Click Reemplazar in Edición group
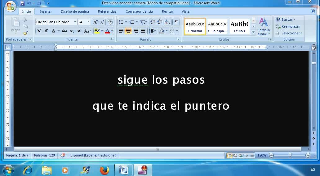 coord(288,26)
